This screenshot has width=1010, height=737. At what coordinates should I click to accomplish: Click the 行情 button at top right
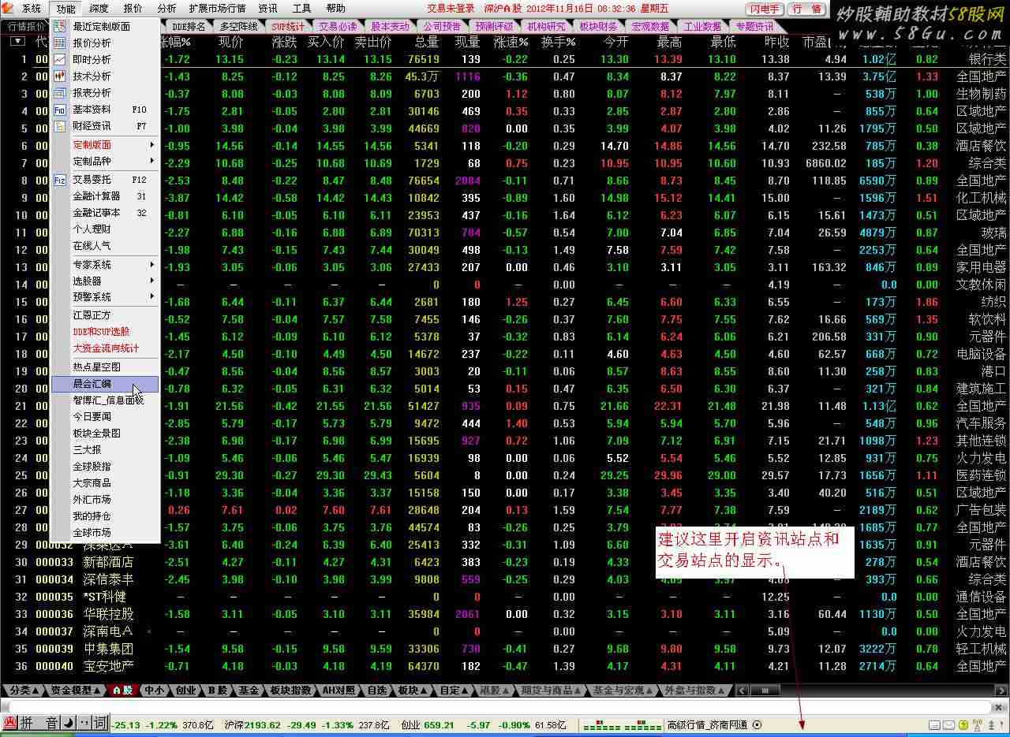807,9
